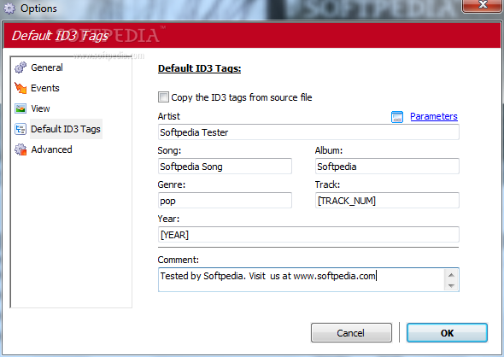The height and width of the screenshot is (357, 504).
Task: Click the Album input field
Action: 387,167
